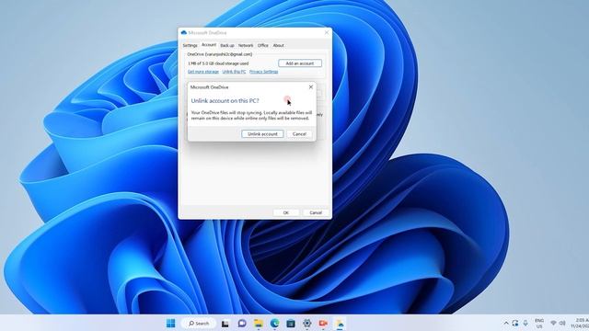Close the Unlink account dialog
589x331 pixels.
point(311,87)
